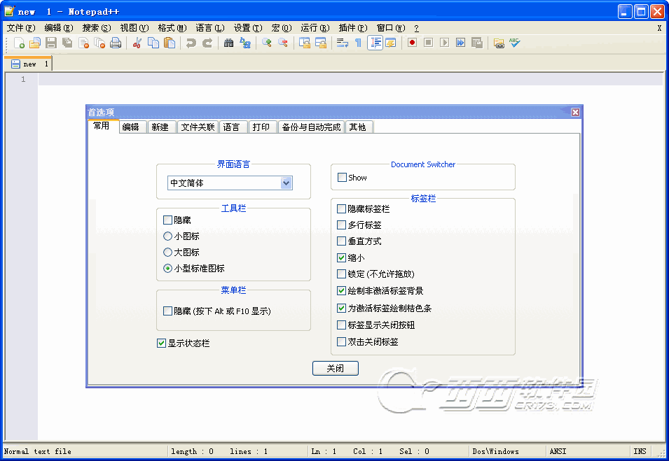Open the 备份与自动完成 tab

pos(311,127)
